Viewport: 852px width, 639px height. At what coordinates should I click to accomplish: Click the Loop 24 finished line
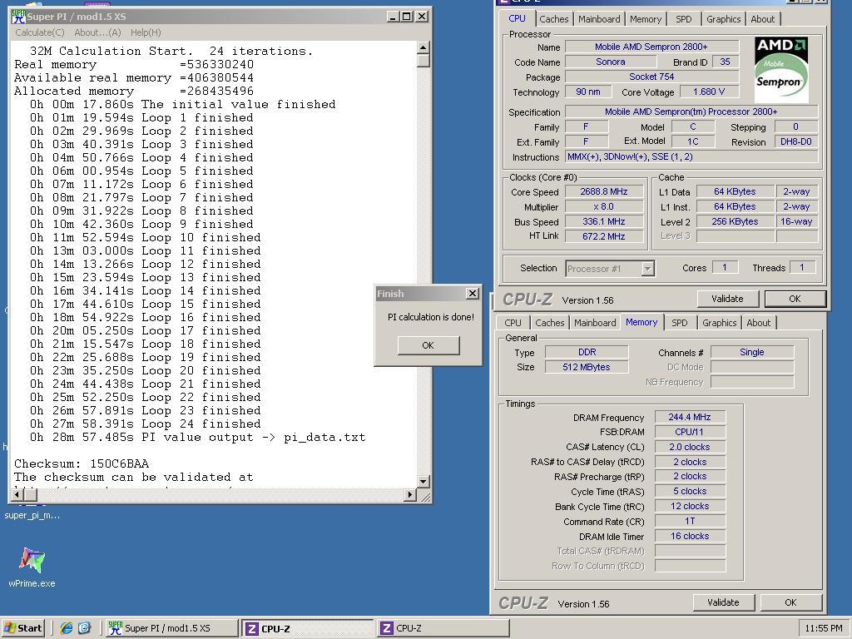[x=145, y=424]
